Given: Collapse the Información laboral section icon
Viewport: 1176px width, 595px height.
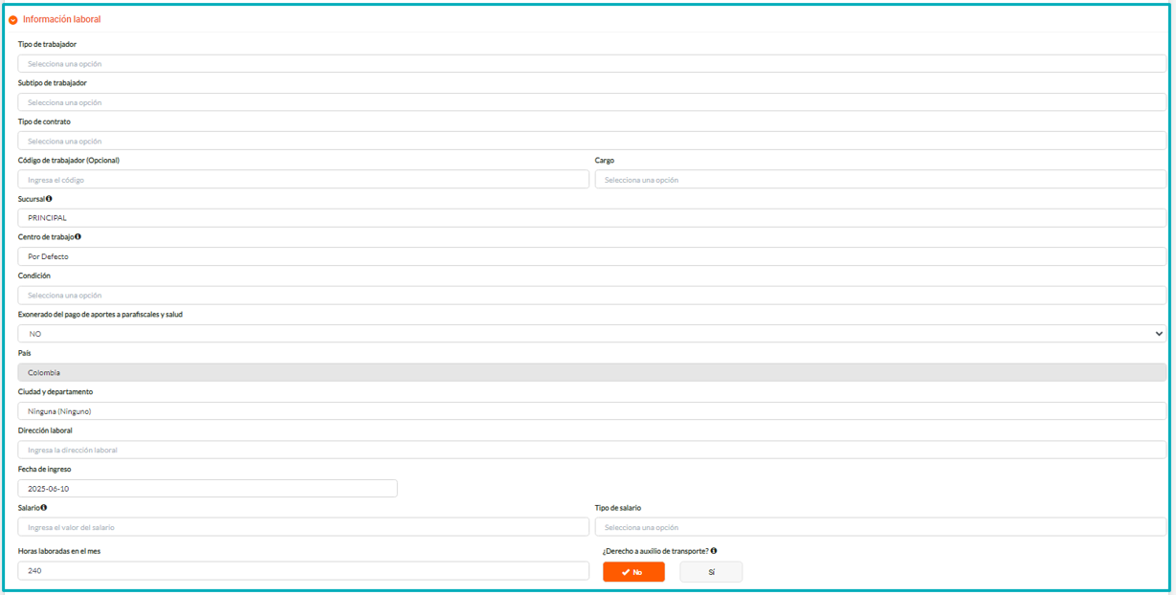Looking at the screenshot, I should tap(13, 20).
